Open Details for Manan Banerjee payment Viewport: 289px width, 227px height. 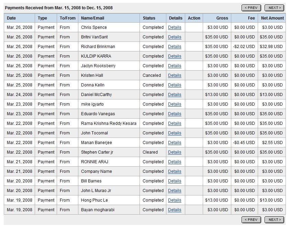click(x=175, y=143)
